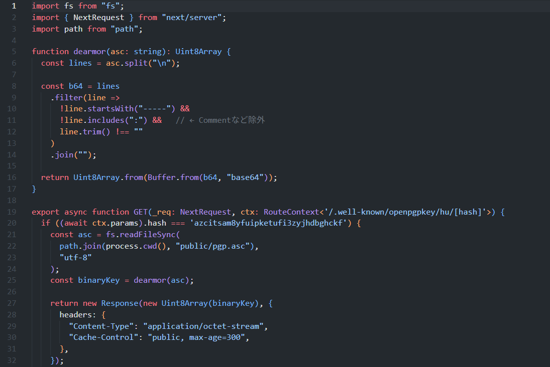Click the Uint8Array return type on line 5

tap(198, 52)
